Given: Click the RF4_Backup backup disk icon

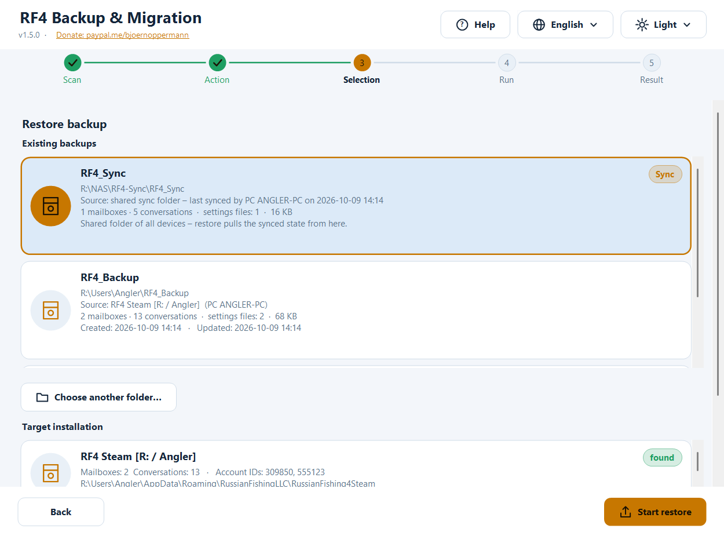Looking at the screenshot, I should (x=51, y=310).
